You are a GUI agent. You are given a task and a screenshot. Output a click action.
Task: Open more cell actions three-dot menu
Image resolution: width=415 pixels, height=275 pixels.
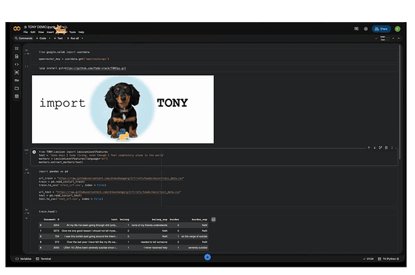click(392, 147)
